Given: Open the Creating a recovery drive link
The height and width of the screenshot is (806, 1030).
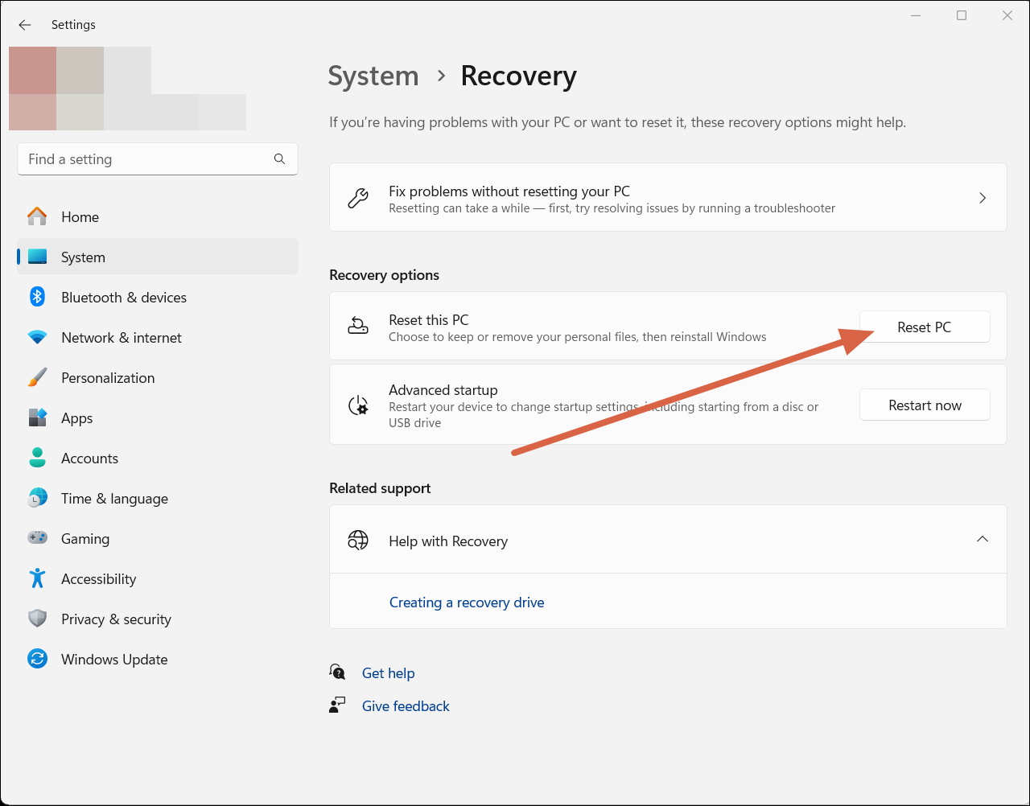Looking at the screenshot, I should pos(467,602).
